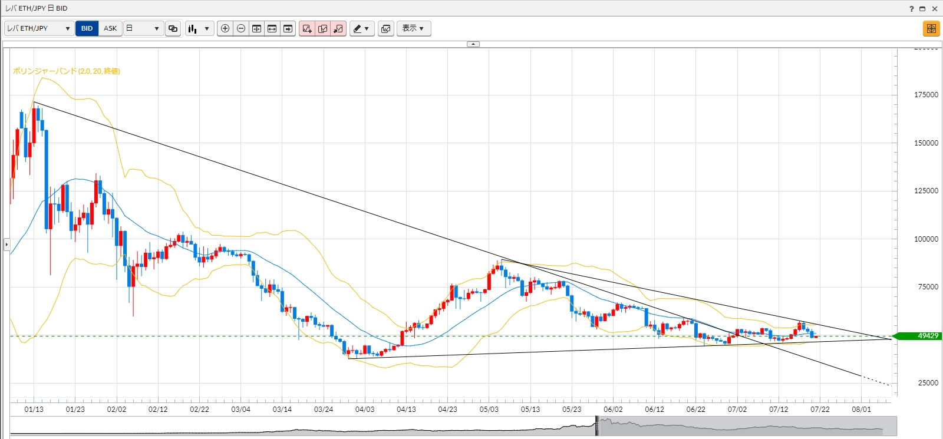Click the fit-width horizontal arrows icon

(272, 28)
